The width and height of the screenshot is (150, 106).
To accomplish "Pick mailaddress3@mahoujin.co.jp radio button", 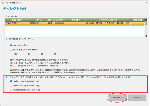I will (11, 90).
